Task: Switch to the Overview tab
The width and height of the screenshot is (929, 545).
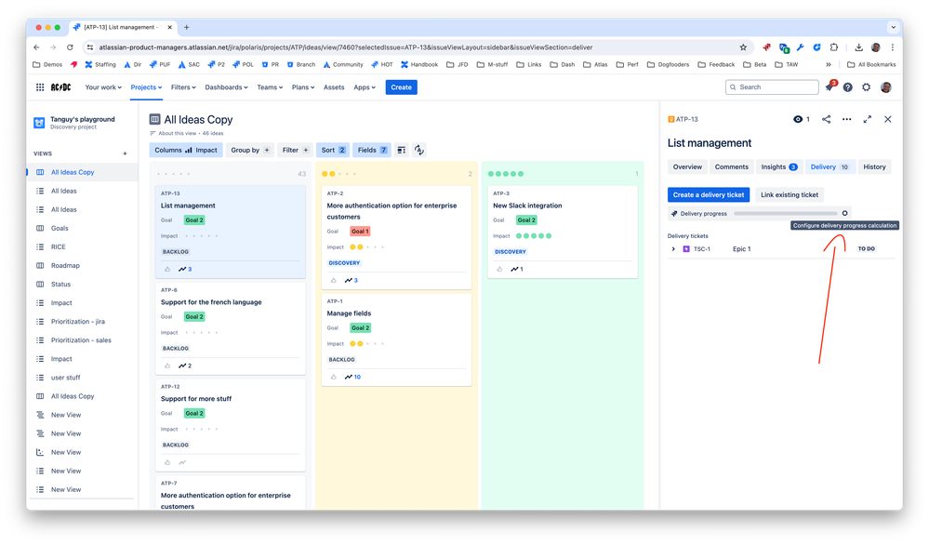Action: click(x=687, y=167)
